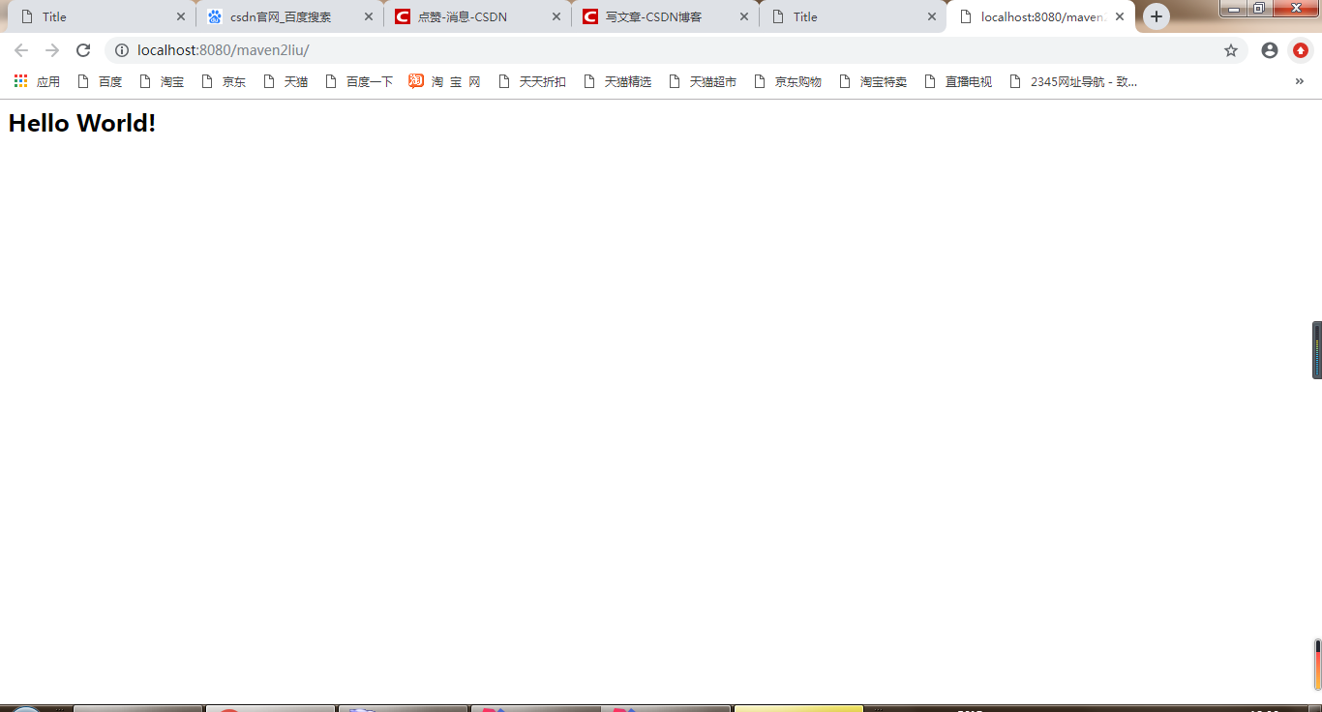Open the 淘 宝 网 bookmark
Image resolution: width=1322 pixels, height=712 pixels.
[x=445, y=81]
